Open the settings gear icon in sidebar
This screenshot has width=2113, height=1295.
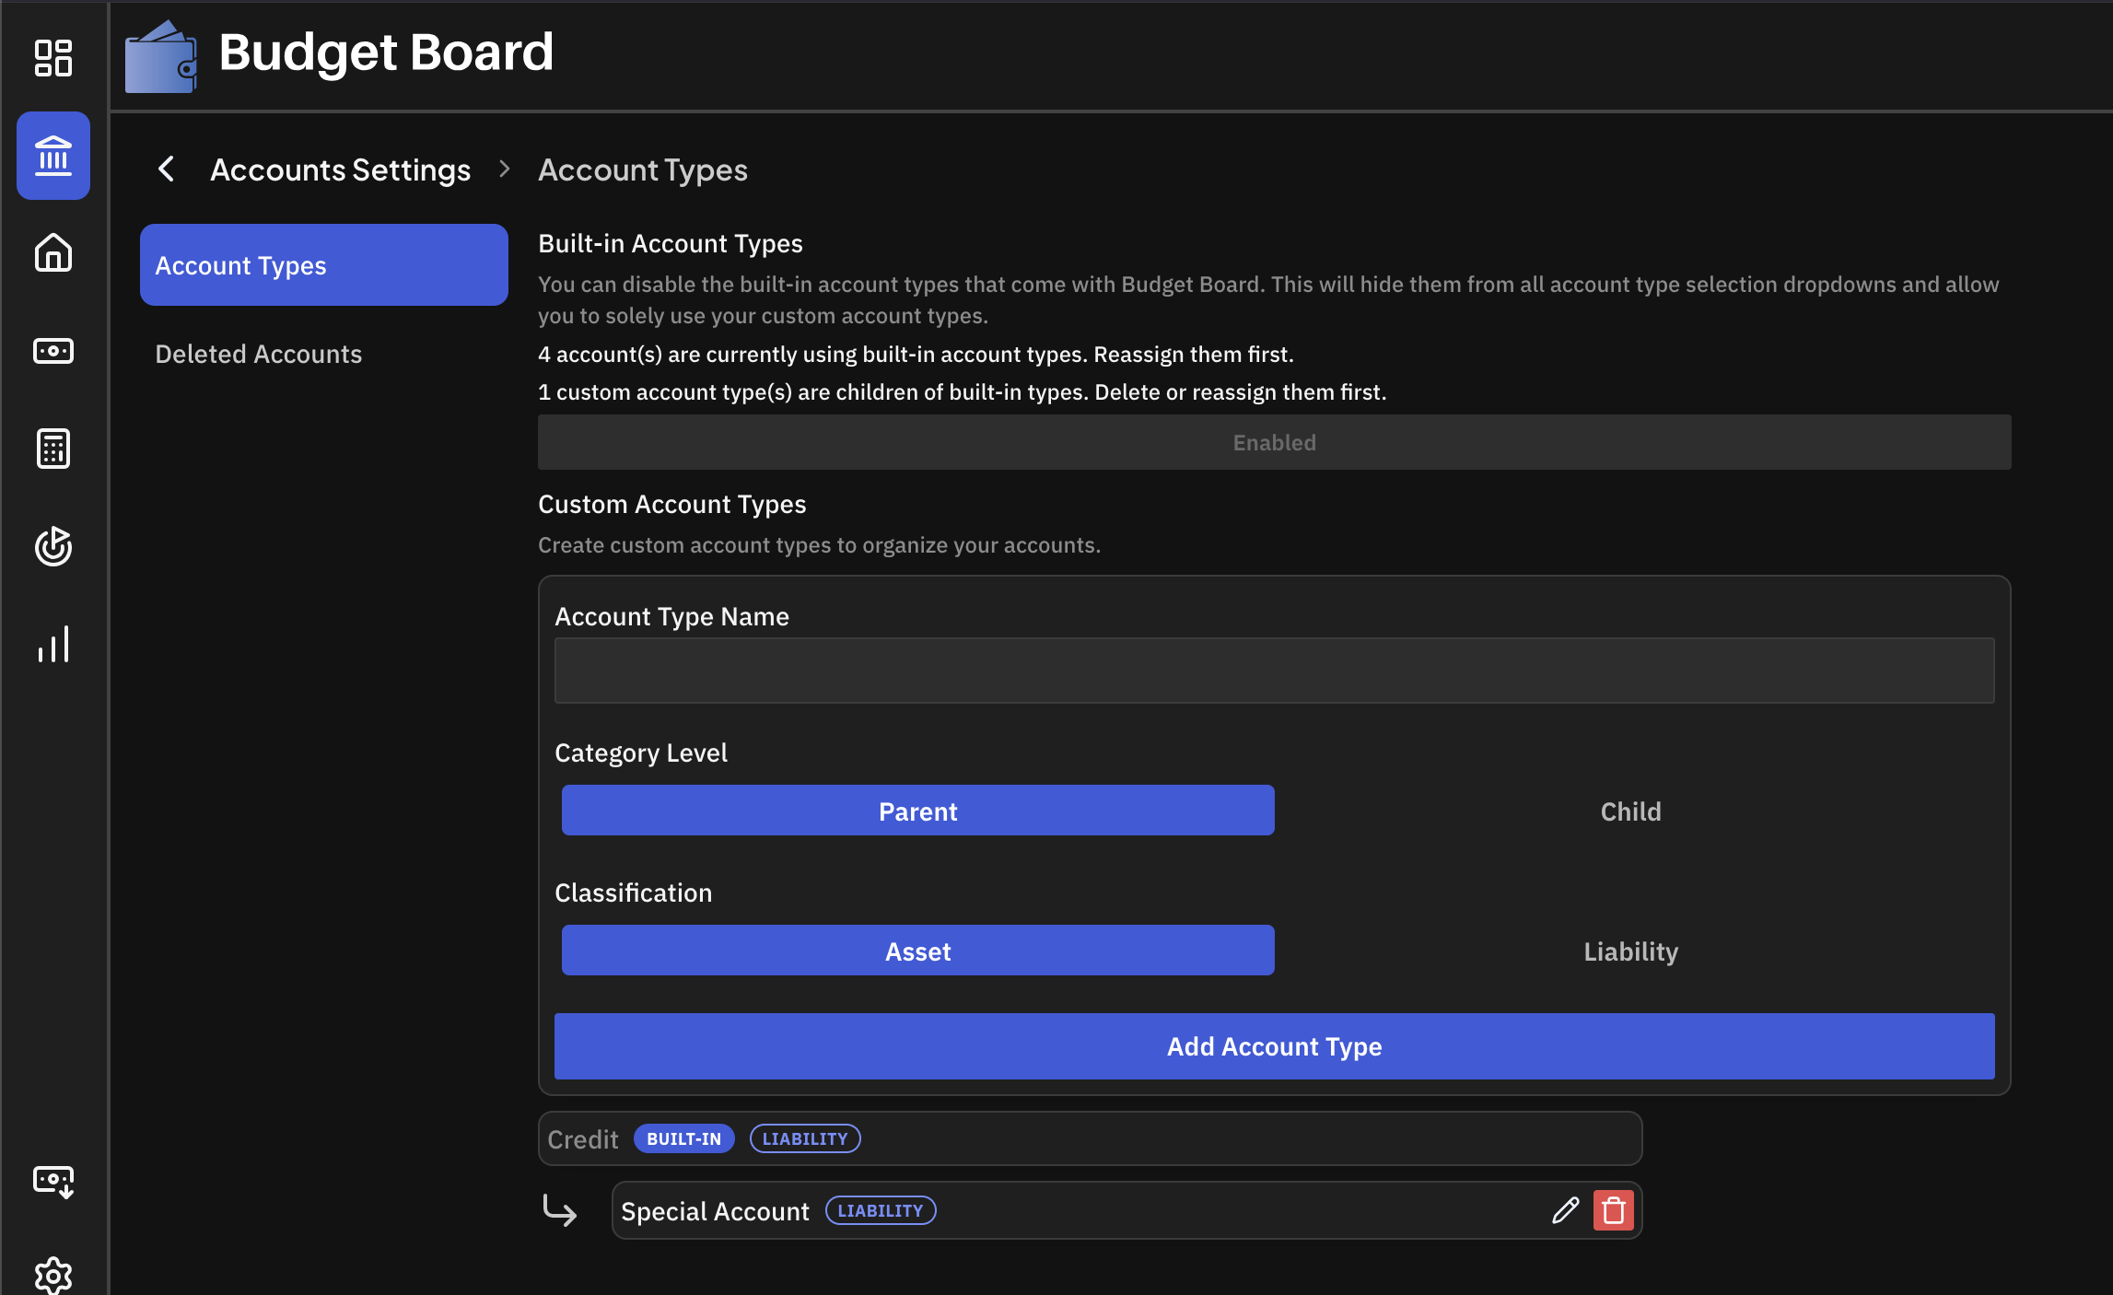pyautogui.click(x=53, y=1275)
